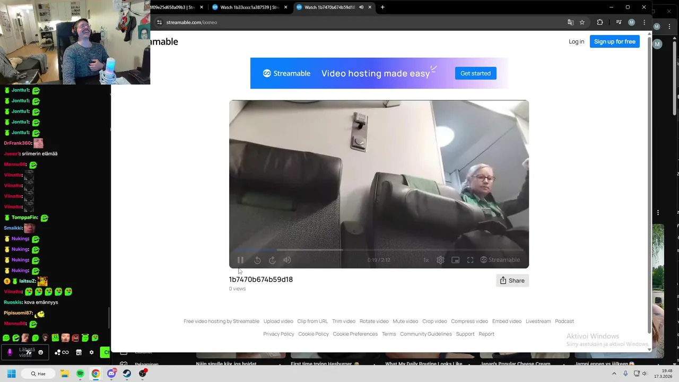This screenshot has height=382, width=679.
Task: Open the site information icon in address bar
Action: [x=159, y=22]
